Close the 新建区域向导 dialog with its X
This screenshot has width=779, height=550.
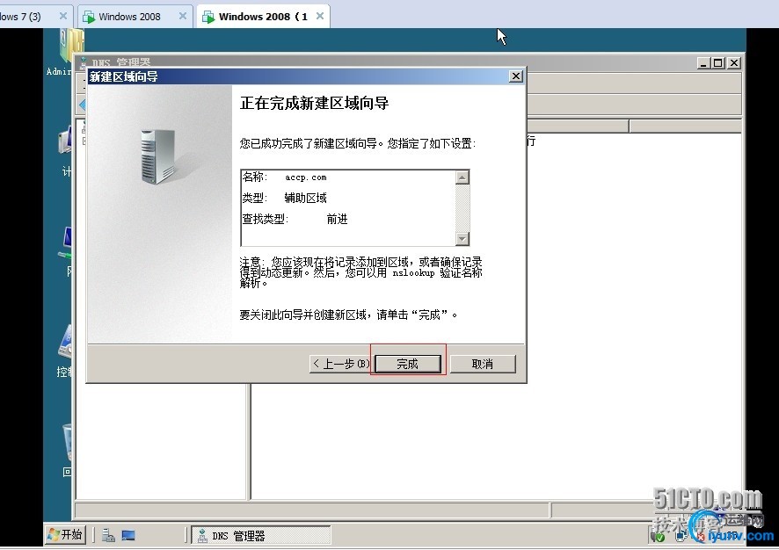click(516, 76)
